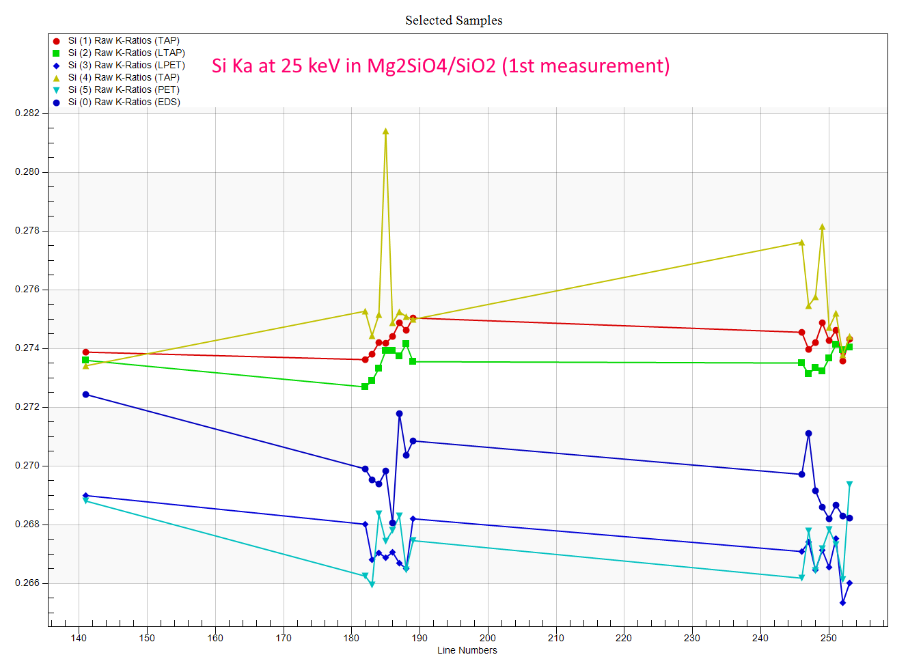Click the blue diamond legend marker for Si (3)

[56, 66]
